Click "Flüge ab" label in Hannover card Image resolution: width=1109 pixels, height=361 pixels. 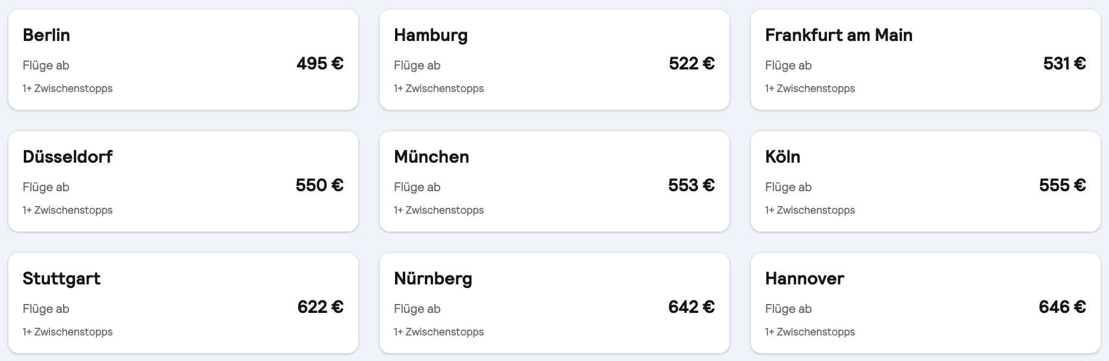click(788, 309)
